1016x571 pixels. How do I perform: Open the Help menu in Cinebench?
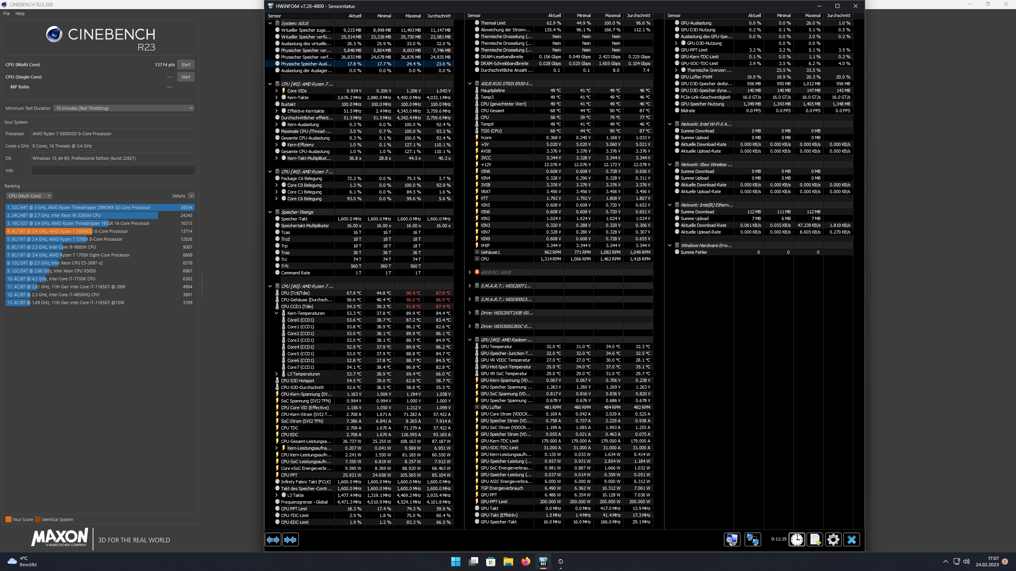tap(20, 13)
